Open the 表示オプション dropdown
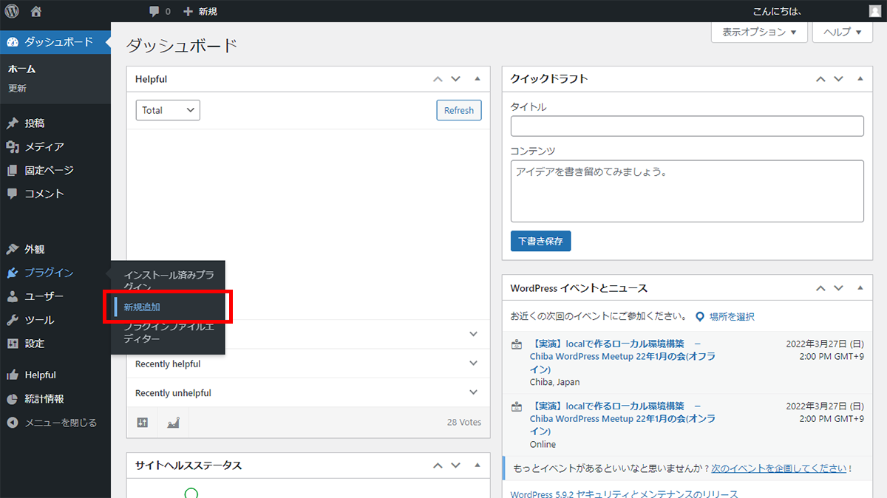 pyautogui.click(x=759, y=32)
